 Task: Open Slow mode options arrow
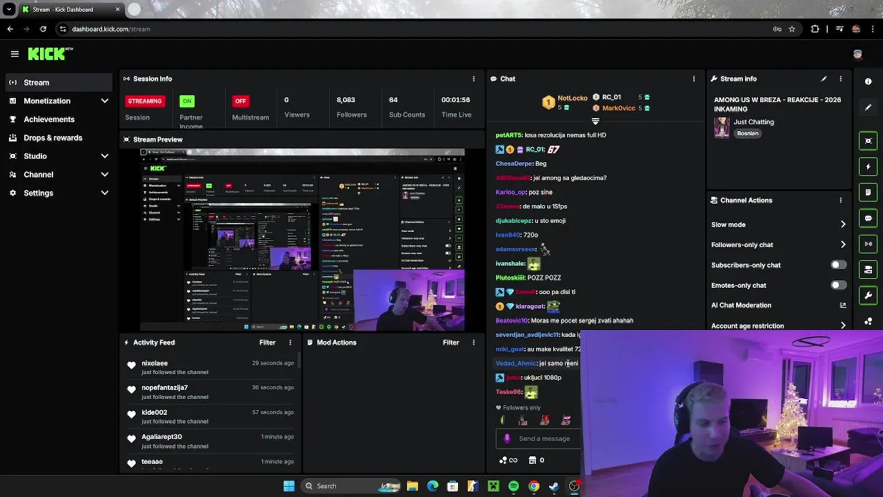843,224
